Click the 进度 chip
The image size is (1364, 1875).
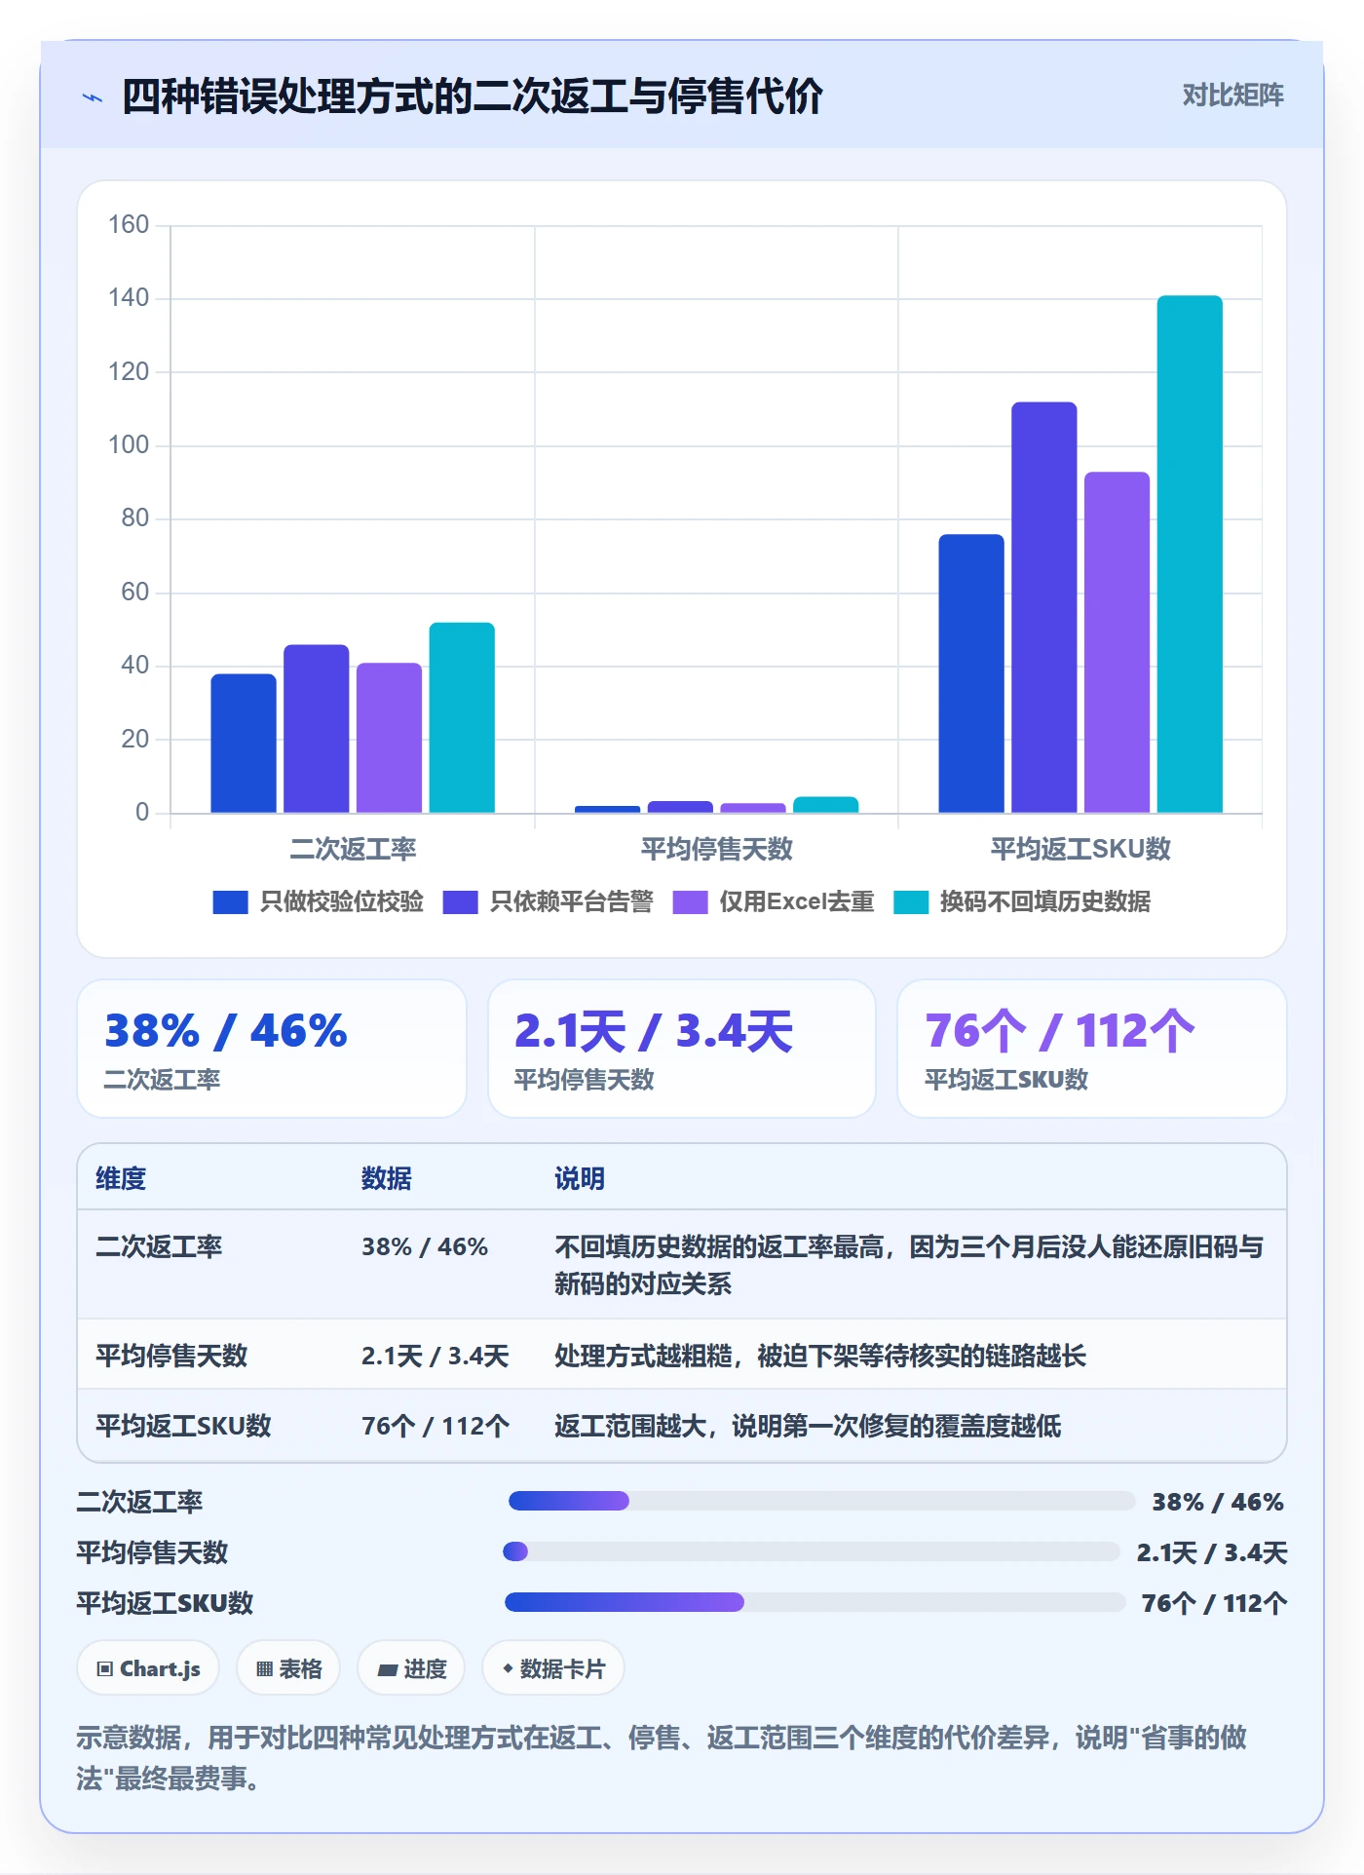(x=411, y=1668)
